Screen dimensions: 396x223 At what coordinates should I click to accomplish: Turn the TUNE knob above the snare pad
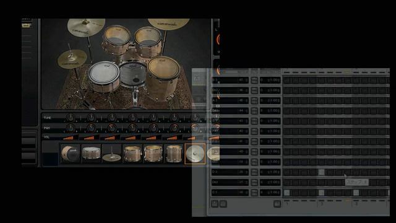[91, 118]
